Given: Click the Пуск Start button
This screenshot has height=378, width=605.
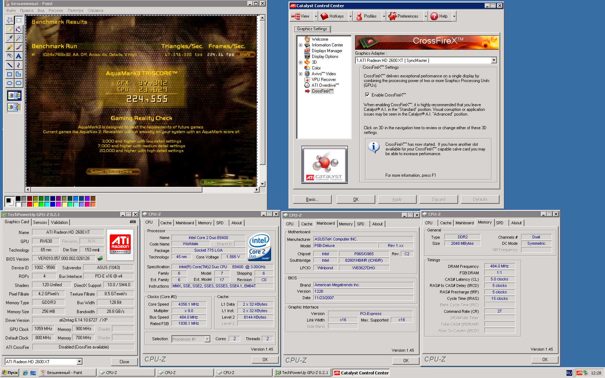Looking at the screenshot, I should [10, 373].
